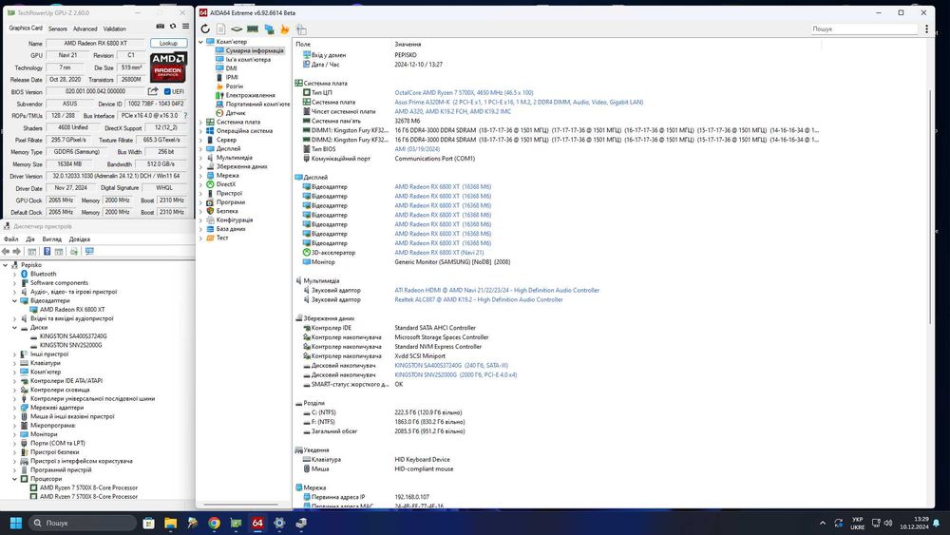
Task: Open the flame stability test icon
Action: coord(284,29)
